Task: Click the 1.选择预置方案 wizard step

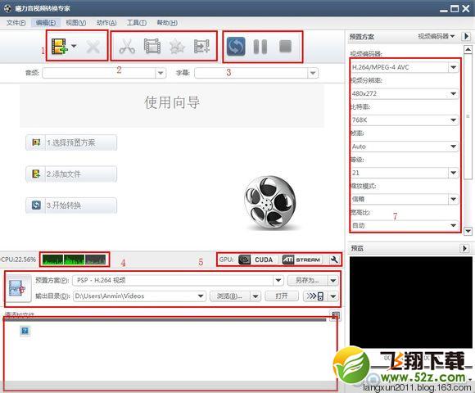Action: pyautogui.click(x=71, y=142)
